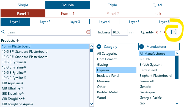
Task: Open the pop-out window icon next to Quantity
Action: tap(174, 32)
